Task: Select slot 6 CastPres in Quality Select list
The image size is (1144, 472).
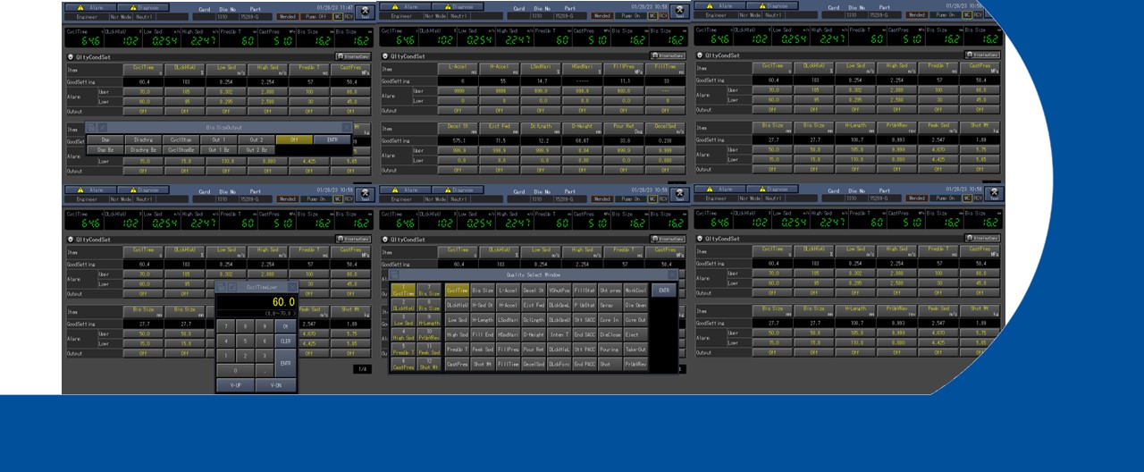Action: 403,364
